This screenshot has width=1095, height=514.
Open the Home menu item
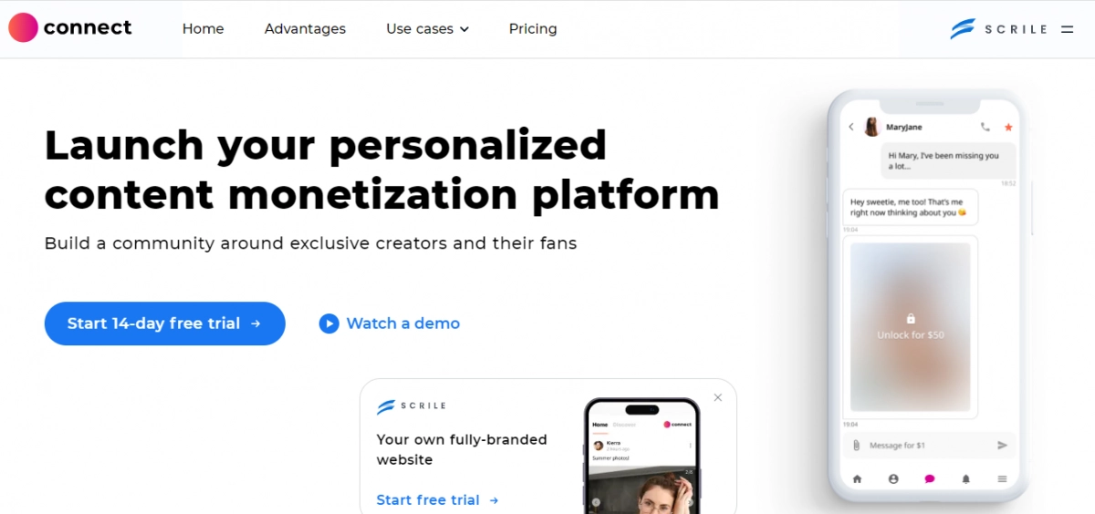(x=203, y=29)
